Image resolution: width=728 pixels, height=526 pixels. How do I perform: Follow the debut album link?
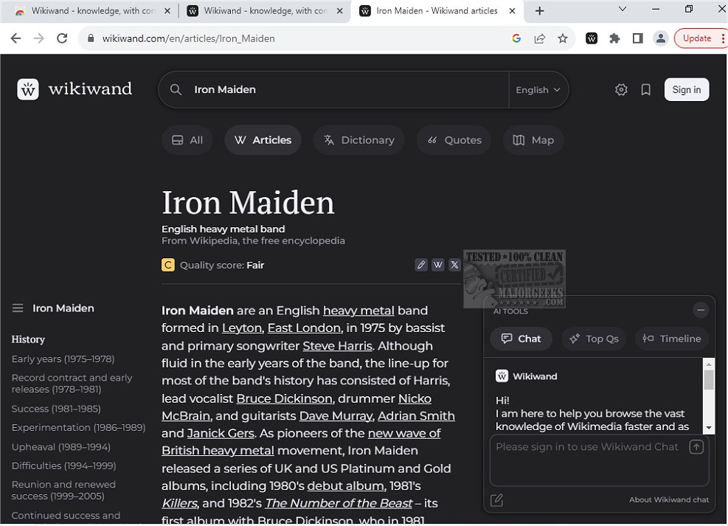[345, 486]
